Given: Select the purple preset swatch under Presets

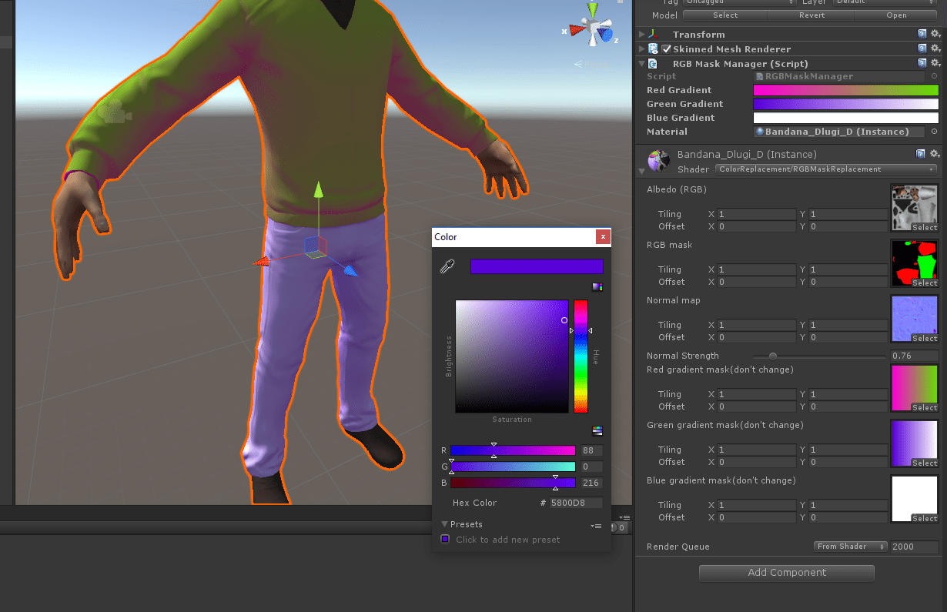Looking at the screenshot, I should (x=444, y=539).
